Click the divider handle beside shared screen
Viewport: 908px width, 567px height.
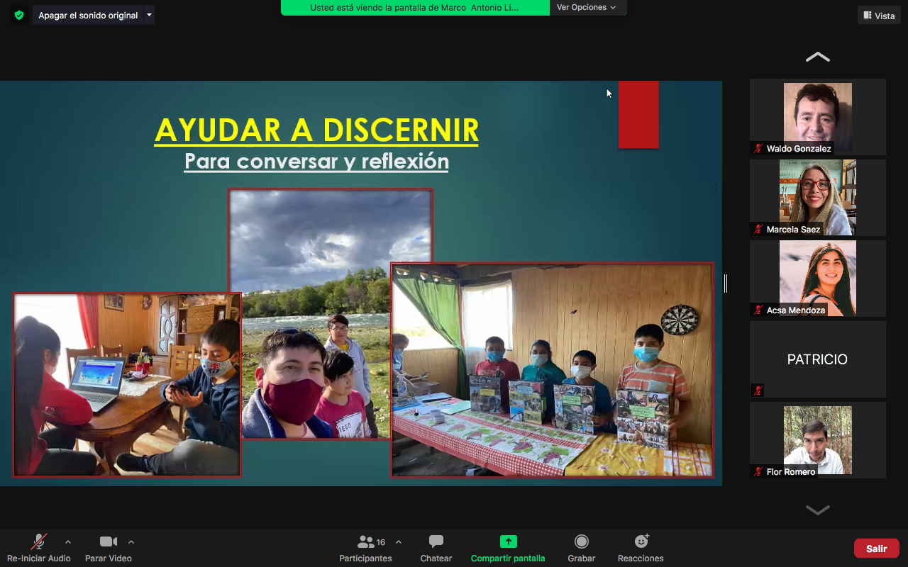pos(726,283)
